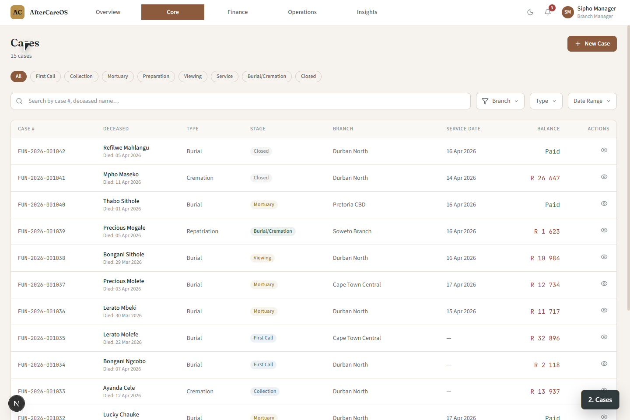Screen dimensions: 630x420
Task: Click Soweto Branch cell
Action: 352,231
